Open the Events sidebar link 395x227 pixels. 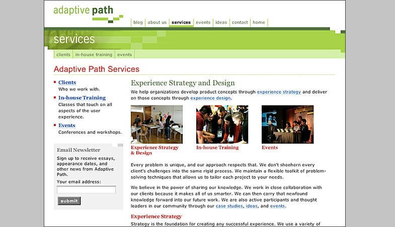[x=67, y=126]
